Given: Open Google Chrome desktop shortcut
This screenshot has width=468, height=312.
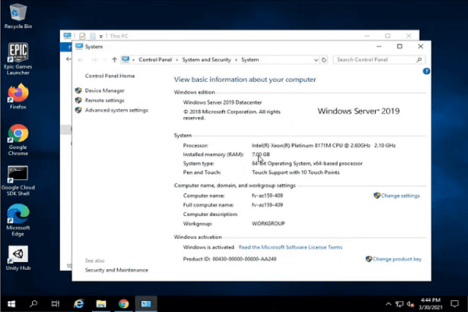Looking at the screenshot, I should pos(18,140).
